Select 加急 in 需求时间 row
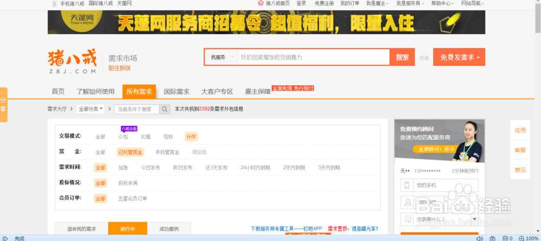The width and height of the screenshot is (541, 241). coord(123,168)
